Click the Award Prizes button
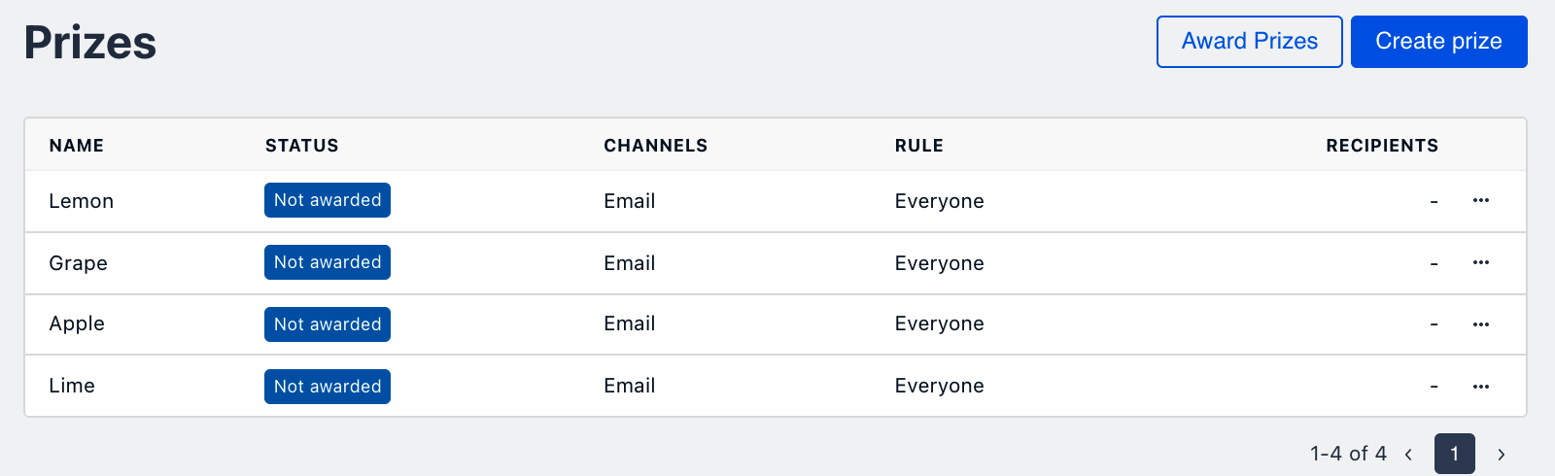1555x476 pixels. 1249,42
